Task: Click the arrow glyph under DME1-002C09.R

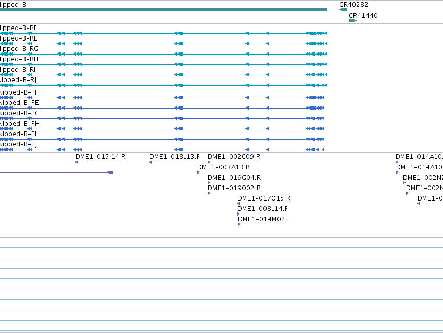Action: pyautogui.click(x=209, y=162)
